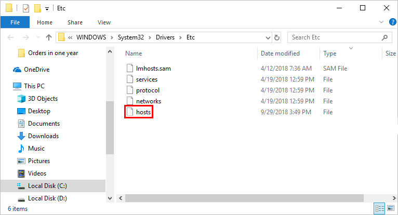Open the Customize Quick Access Toolbar dropdown
The image size is (398, 215).
(47, 9)
